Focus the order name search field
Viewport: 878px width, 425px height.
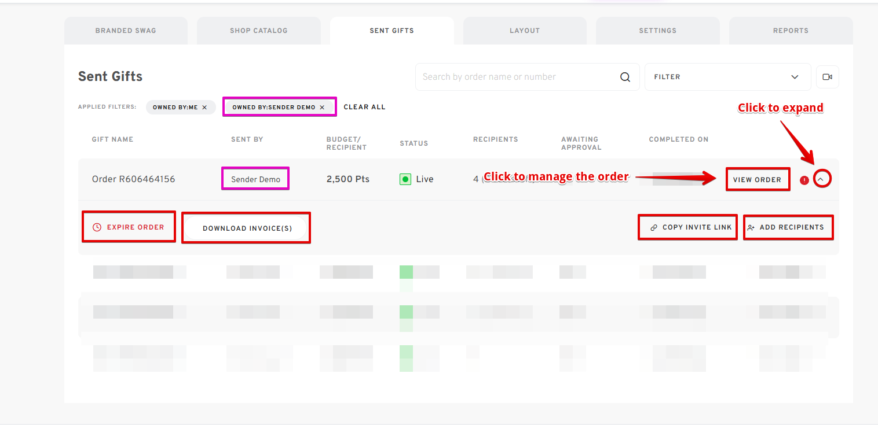[x=515, y=77]
